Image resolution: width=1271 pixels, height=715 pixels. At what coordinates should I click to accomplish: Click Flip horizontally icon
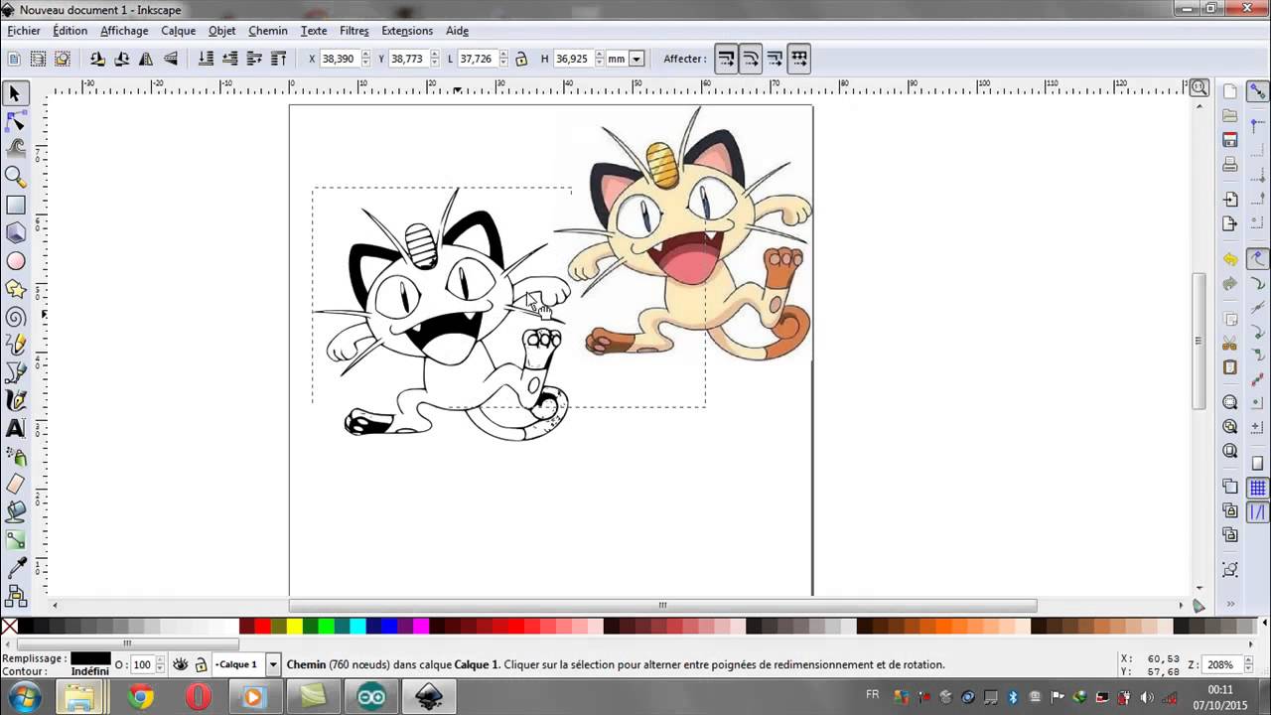tap(146, 59)
